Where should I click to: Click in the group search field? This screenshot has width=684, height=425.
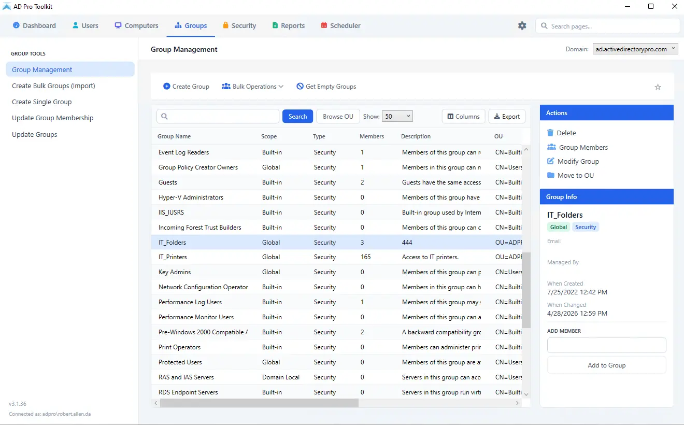(x=218, y=117)
